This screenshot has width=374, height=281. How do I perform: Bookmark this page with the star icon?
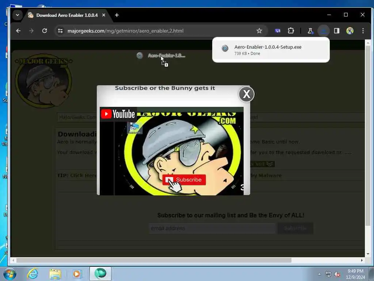[259, 31]
